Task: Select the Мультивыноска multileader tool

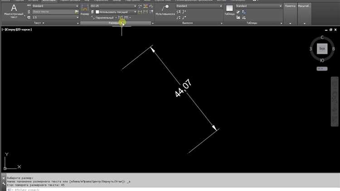Action: click(165, 10)
